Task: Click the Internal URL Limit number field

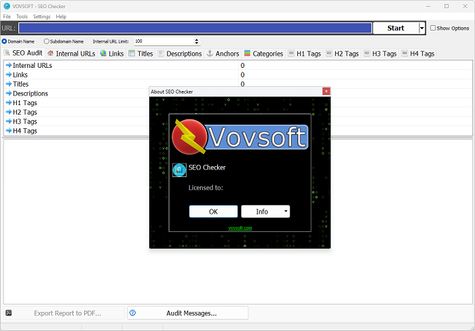Action: (x=164, y=41)
